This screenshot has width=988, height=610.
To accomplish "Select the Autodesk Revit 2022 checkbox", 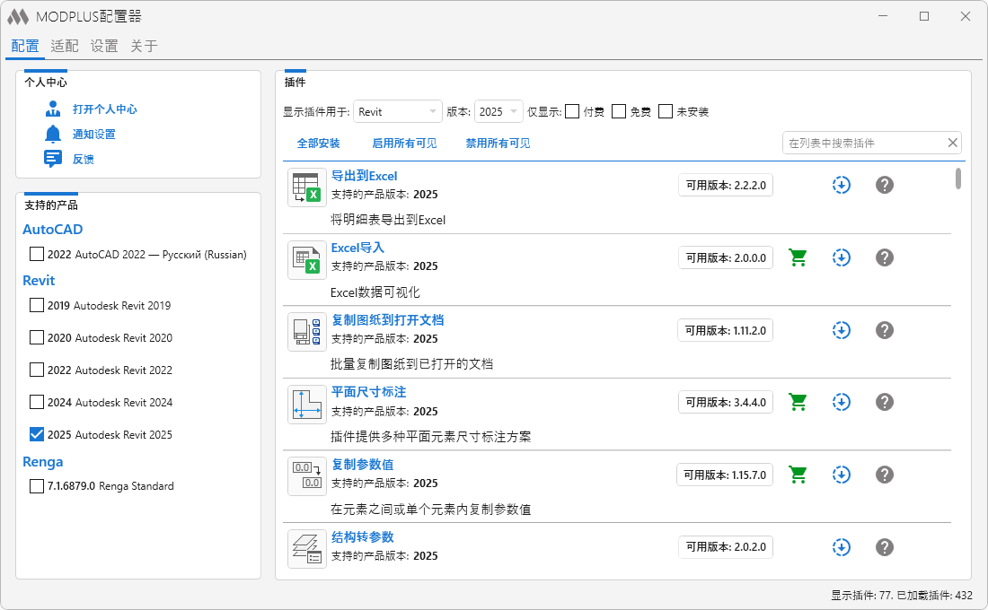I will [x=37, y=370].
